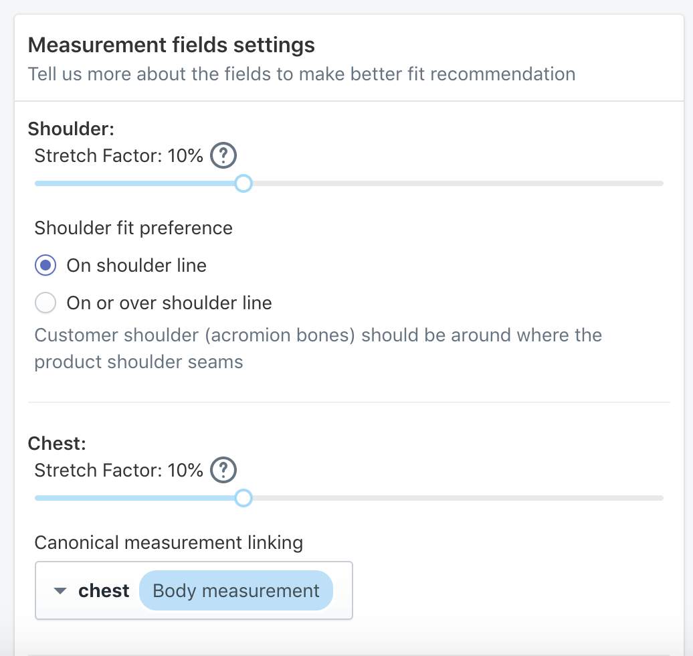693x656 pixels.
Task: Select On or over shoulder line
Action: point(45,303)
